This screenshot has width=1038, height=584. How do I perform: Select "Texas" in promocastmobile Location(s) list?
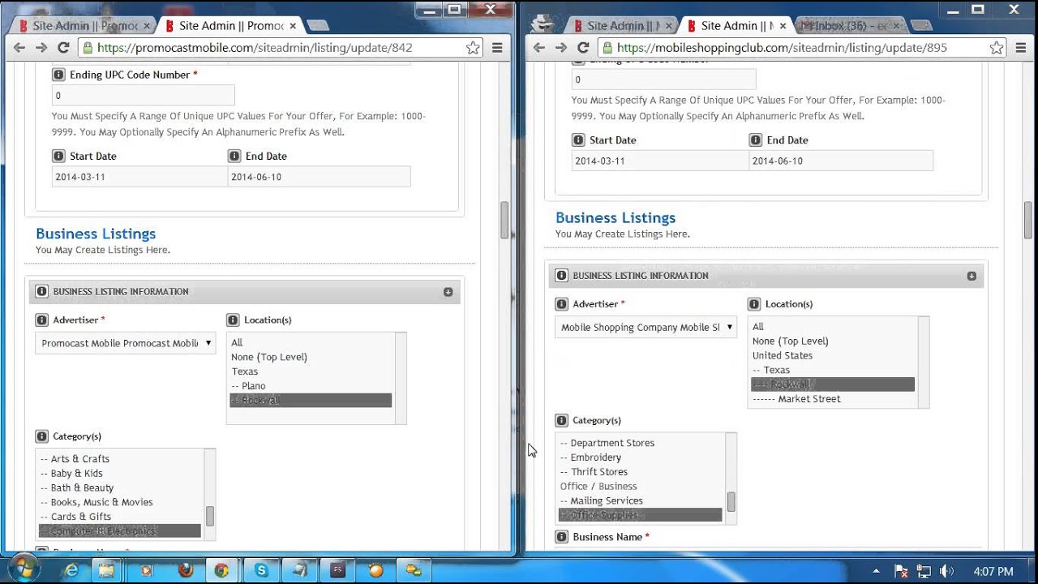[x=311, y=371]
